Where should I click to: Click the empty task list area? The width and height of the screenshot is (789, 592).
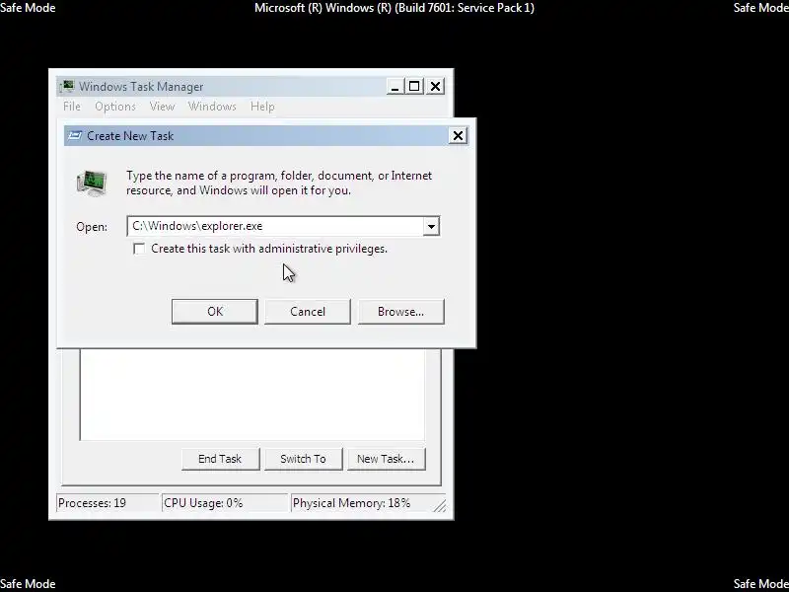252,394
